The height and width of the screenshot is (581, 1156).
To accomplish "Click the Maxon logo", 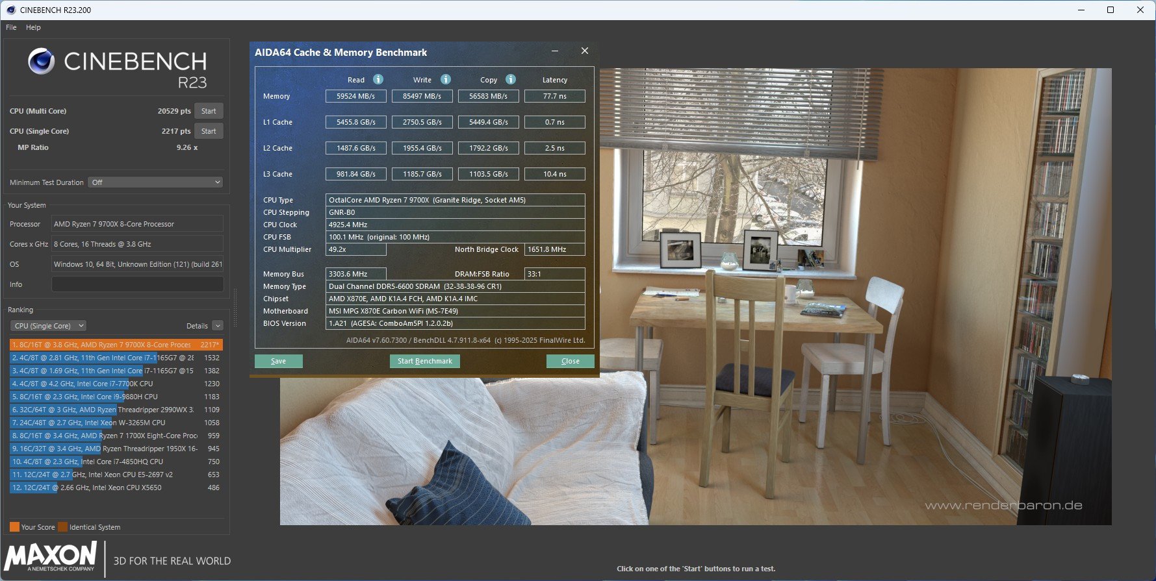I will (x=51, y=557).
